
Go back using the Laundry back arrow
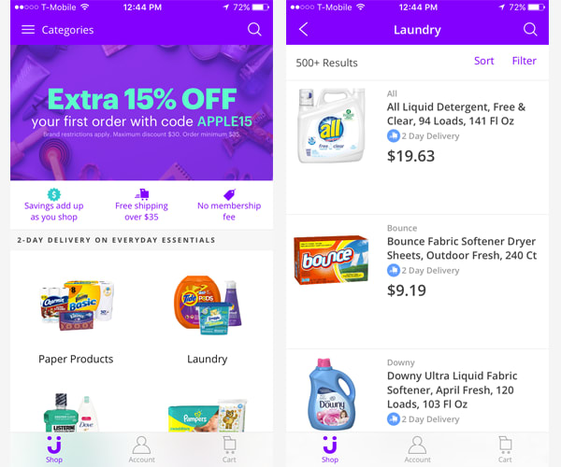coord(303,29)
